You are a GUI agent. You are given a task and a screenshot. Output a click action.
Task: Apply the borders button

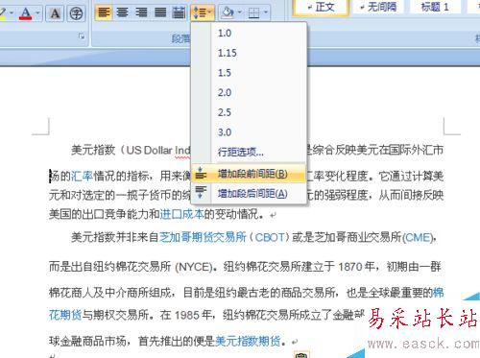click(x=253, y=12)
